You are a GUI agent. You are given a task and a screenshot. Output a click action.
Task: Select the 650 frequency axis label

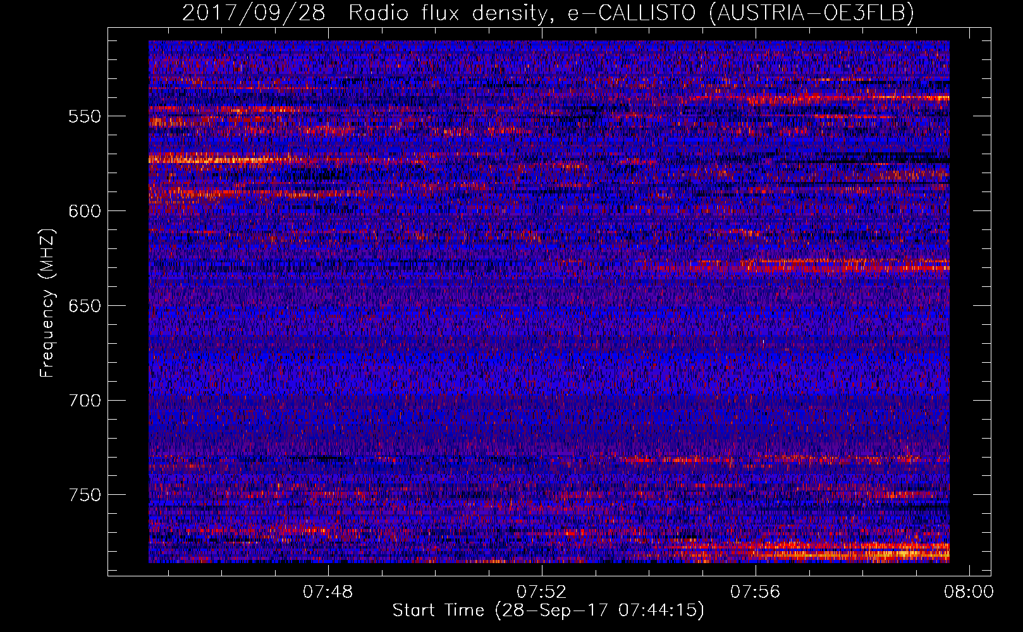click(85, 306)
